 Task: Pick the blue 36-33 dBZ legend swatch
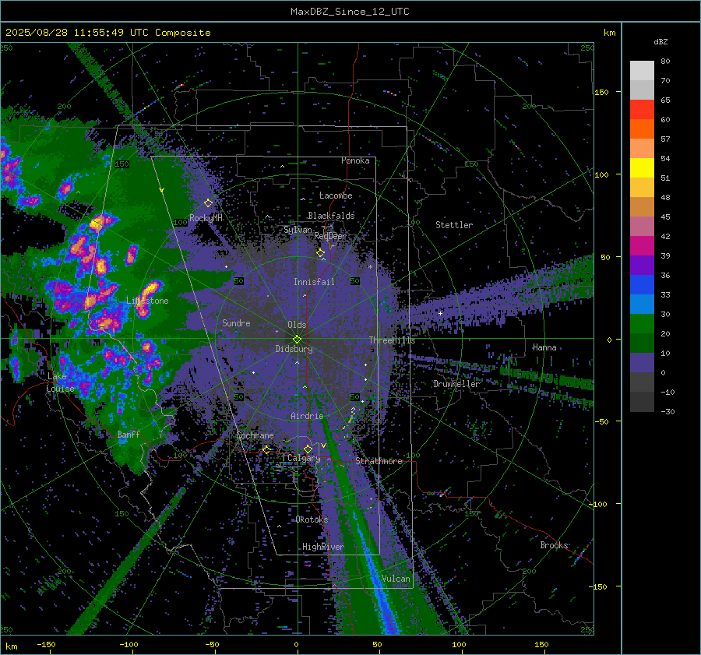pos(642,285)
